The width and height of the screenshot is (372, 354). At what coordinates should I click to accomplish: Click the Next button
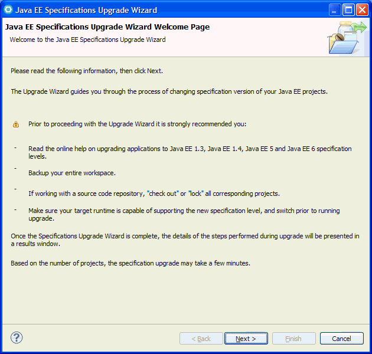[x=246, y=338]
